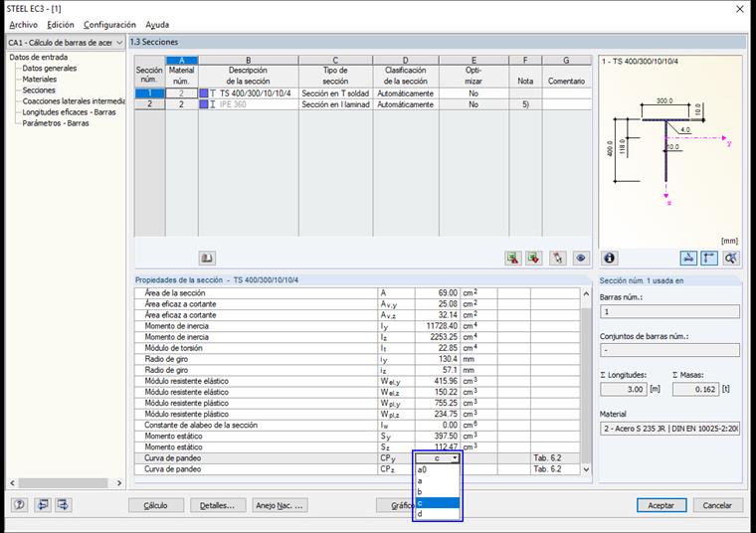Open the Archivo menu
756x533 pixels.
(23, 25)
